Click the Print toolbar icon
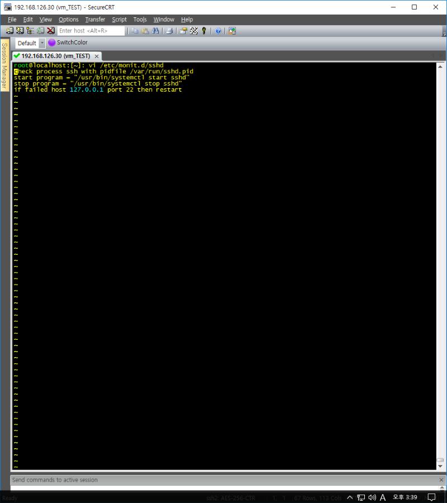447x503 pixels. coord(169,31)
